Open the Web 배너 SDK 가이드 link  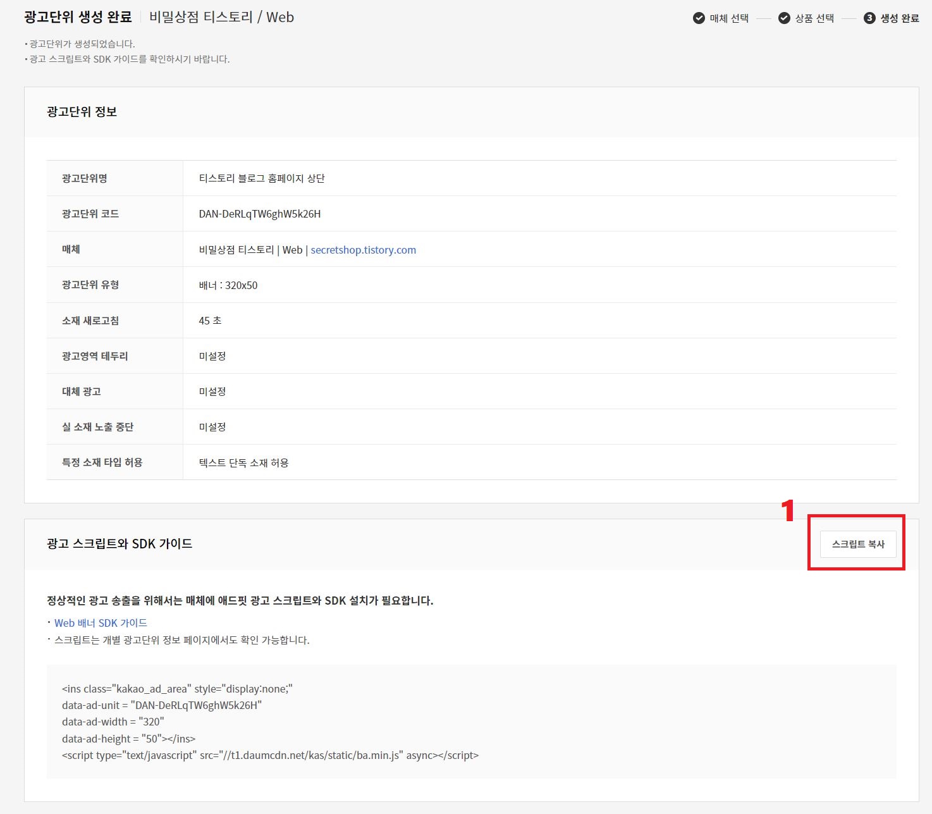click(x=101, y=623)
